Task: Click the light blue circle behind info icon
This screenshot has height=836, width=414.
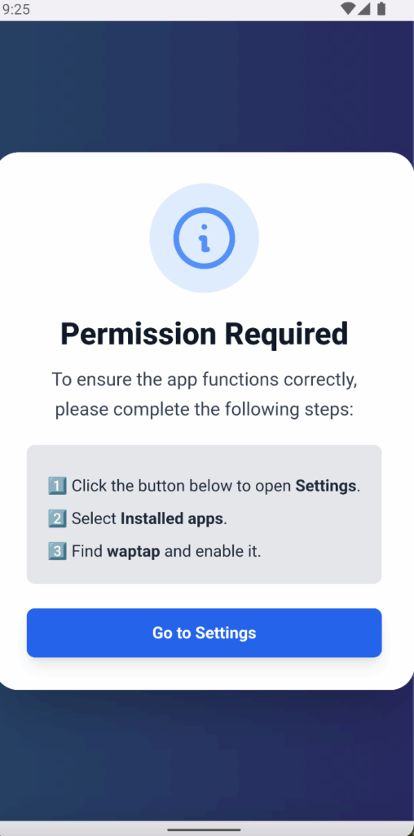Action: 205,238
